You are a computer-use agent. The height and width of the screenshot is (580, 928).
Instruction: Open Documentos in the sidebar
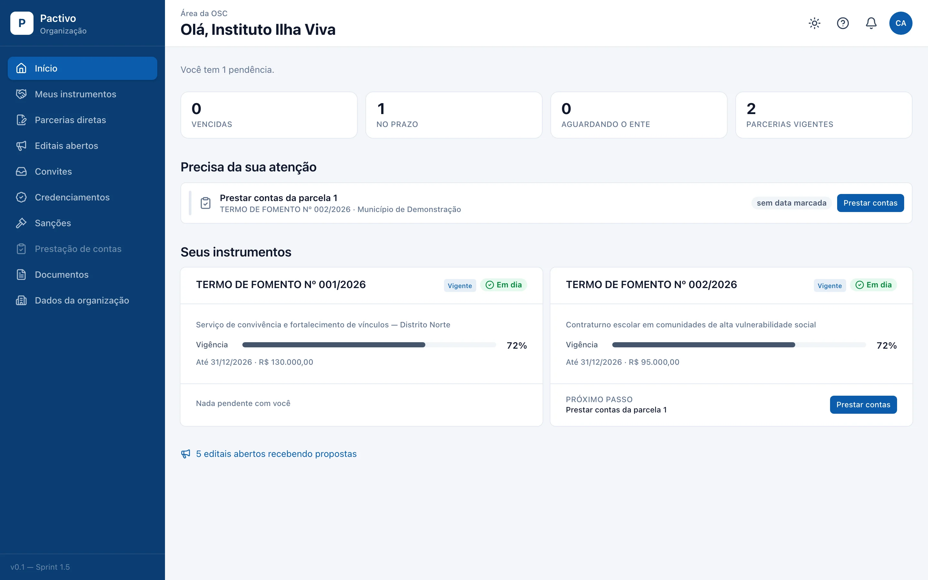82,275
